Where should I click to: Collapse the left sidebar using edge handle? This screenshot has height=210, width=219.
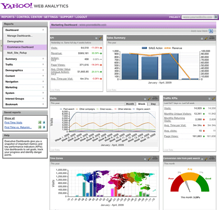(x=1, y=46)
